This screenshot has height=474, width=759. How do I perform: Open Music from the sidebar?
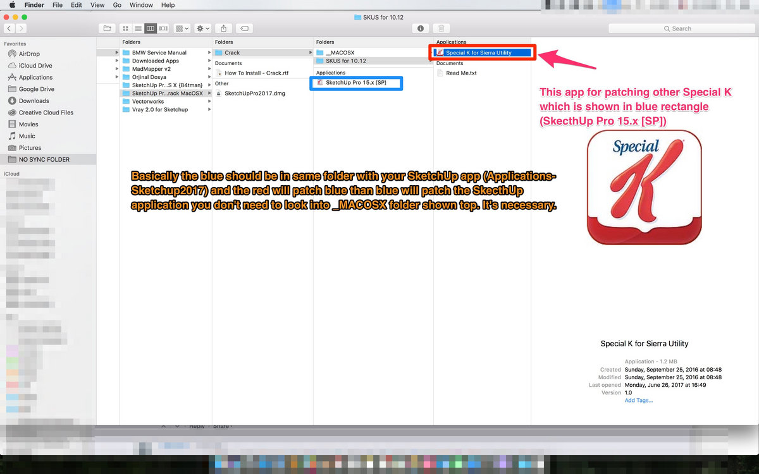(x=27, y=136)
